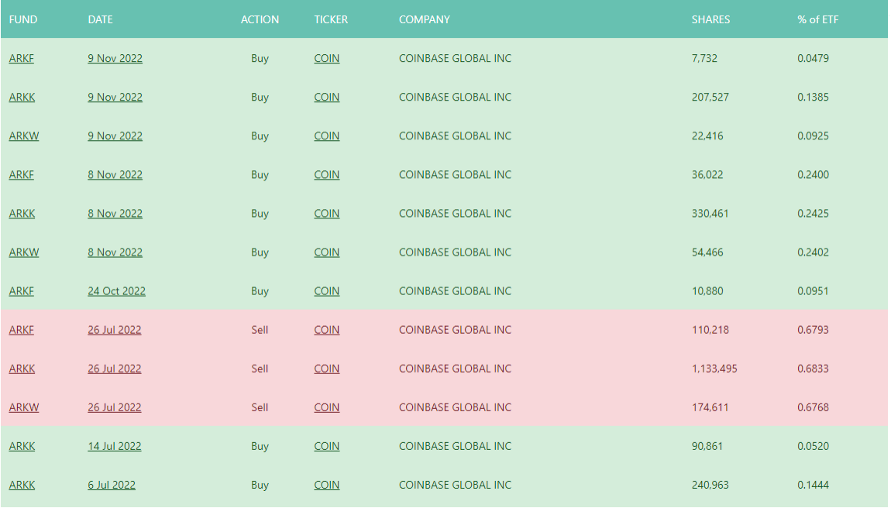Click the COIN ticker in the 24 Oct 2022 row
Viewport: 891px width, 508px height.
pos(326,291)
